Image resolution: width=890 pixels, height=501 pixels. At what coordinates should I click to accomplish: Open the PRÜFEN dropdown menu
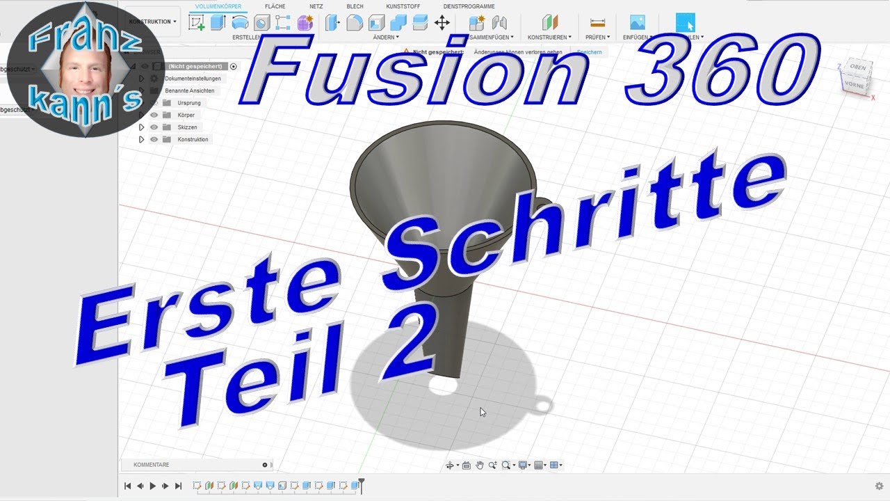tap(598, 37)
